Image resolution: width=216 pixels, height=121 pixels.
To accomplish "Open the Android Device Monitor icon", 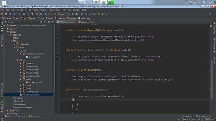I will tap(103, 14).
